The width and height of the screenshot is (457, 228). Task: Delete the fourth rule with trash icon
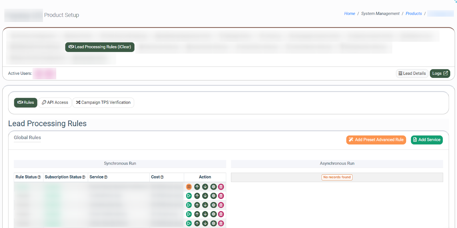click(221, 214)
